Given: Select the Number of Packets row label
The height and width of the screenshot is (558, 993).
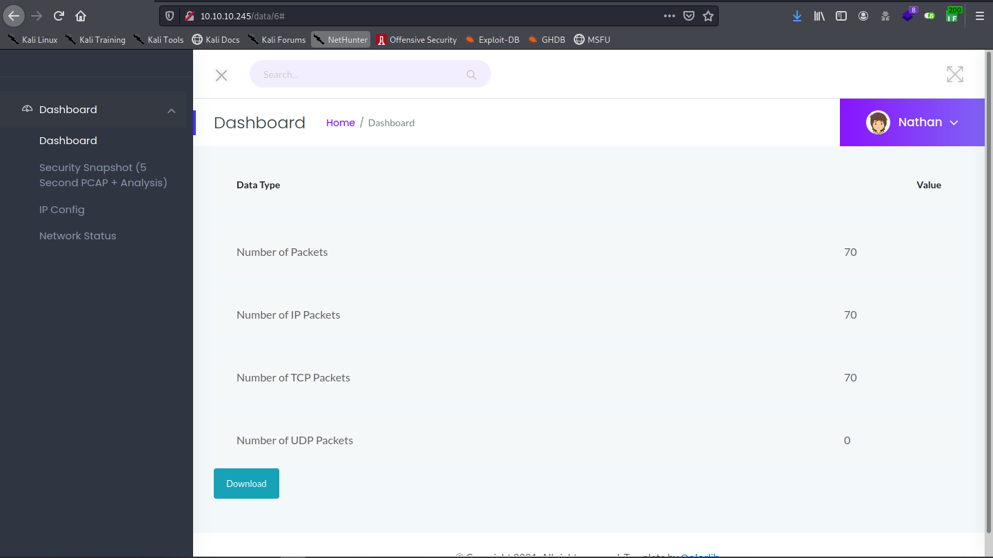Looking at the screenshot, I should (282, 252).
